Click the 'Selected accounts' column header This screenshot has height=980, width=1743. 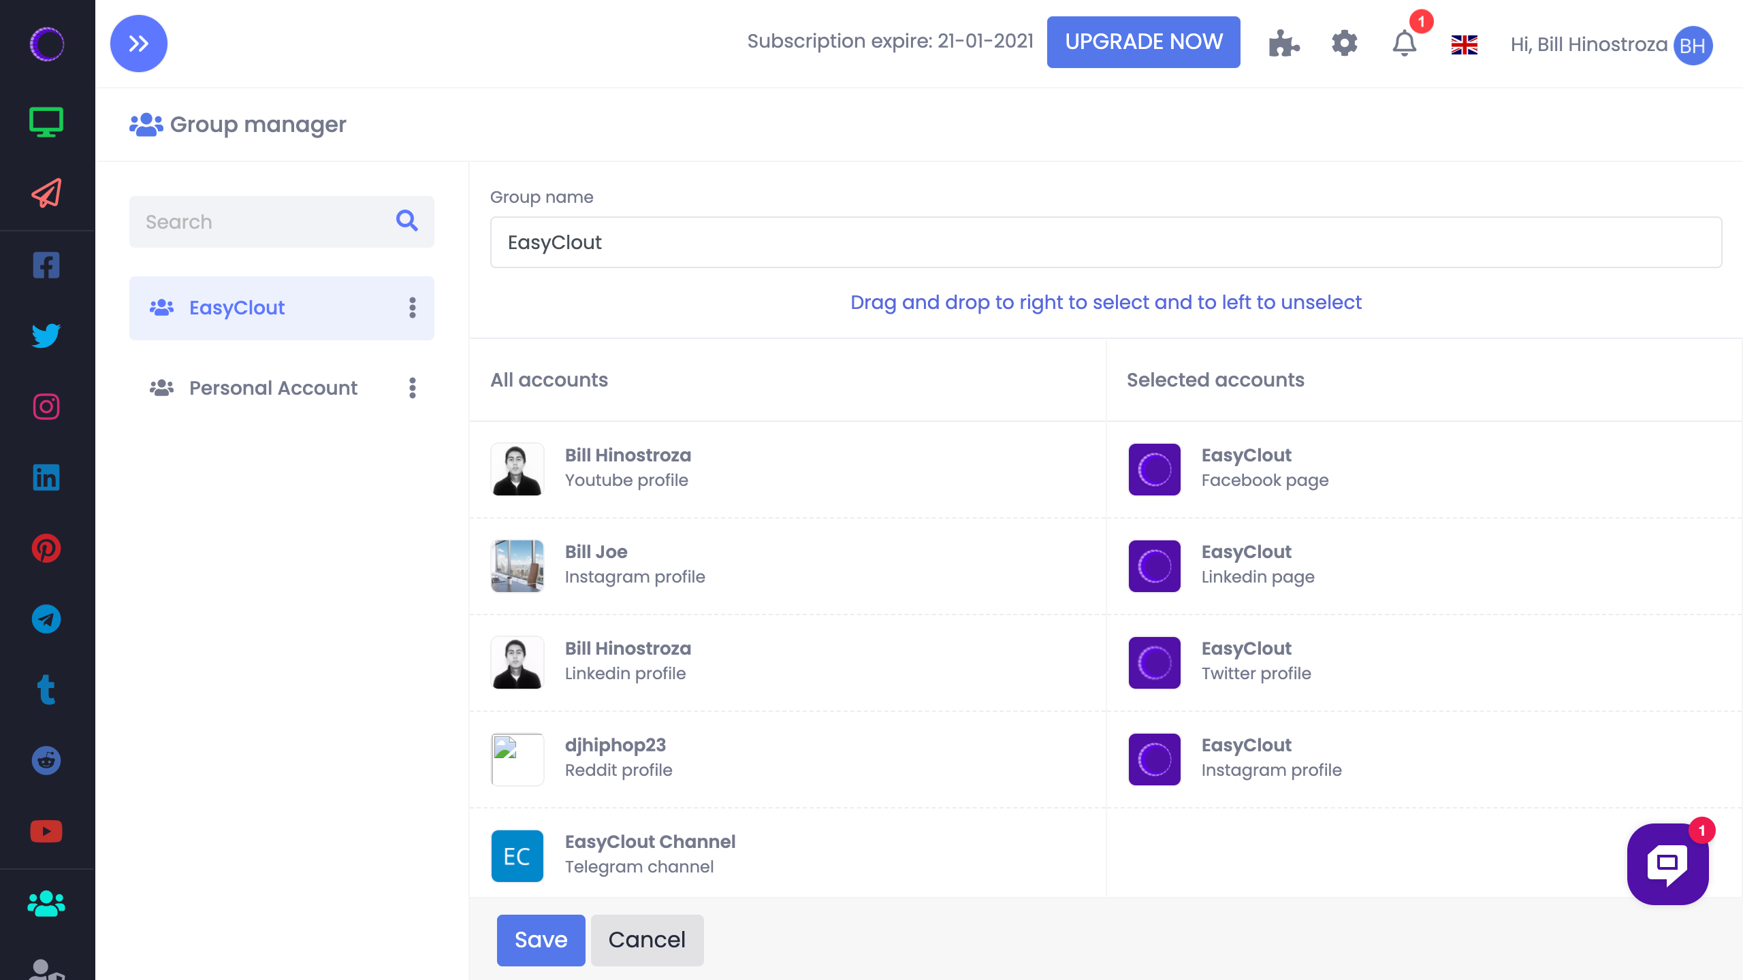pos(1215,380)
